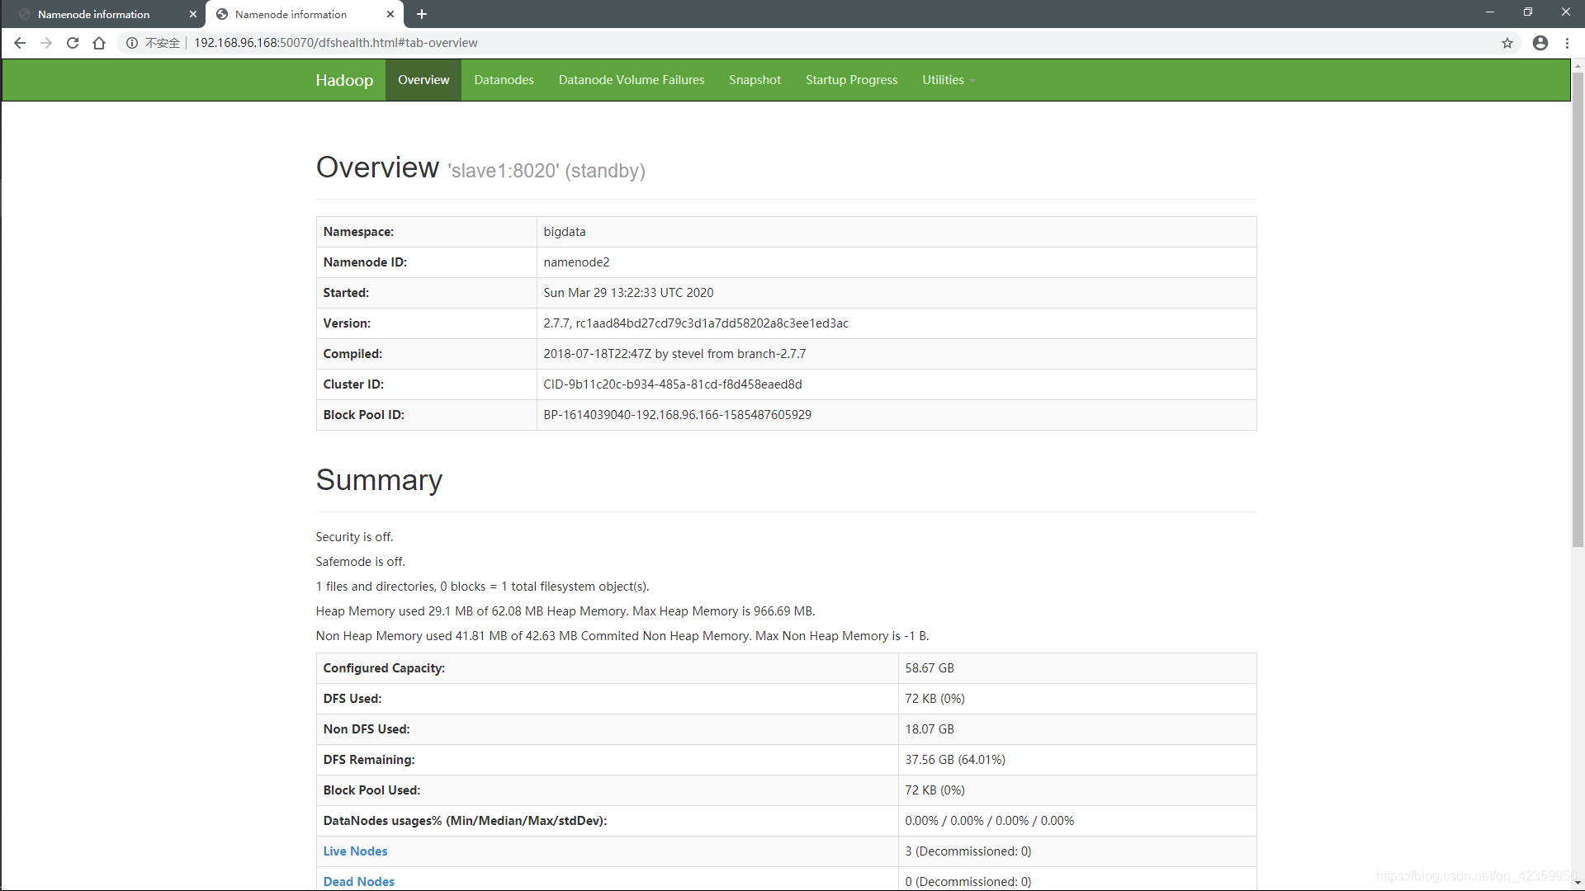Select the Version hash value
This screenshot has width=1585, height=891.
pos(696,323)
